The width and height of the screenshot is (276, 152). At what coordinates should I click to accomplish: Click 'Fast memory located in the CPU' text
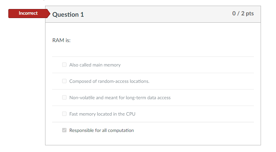click(102, 114)
